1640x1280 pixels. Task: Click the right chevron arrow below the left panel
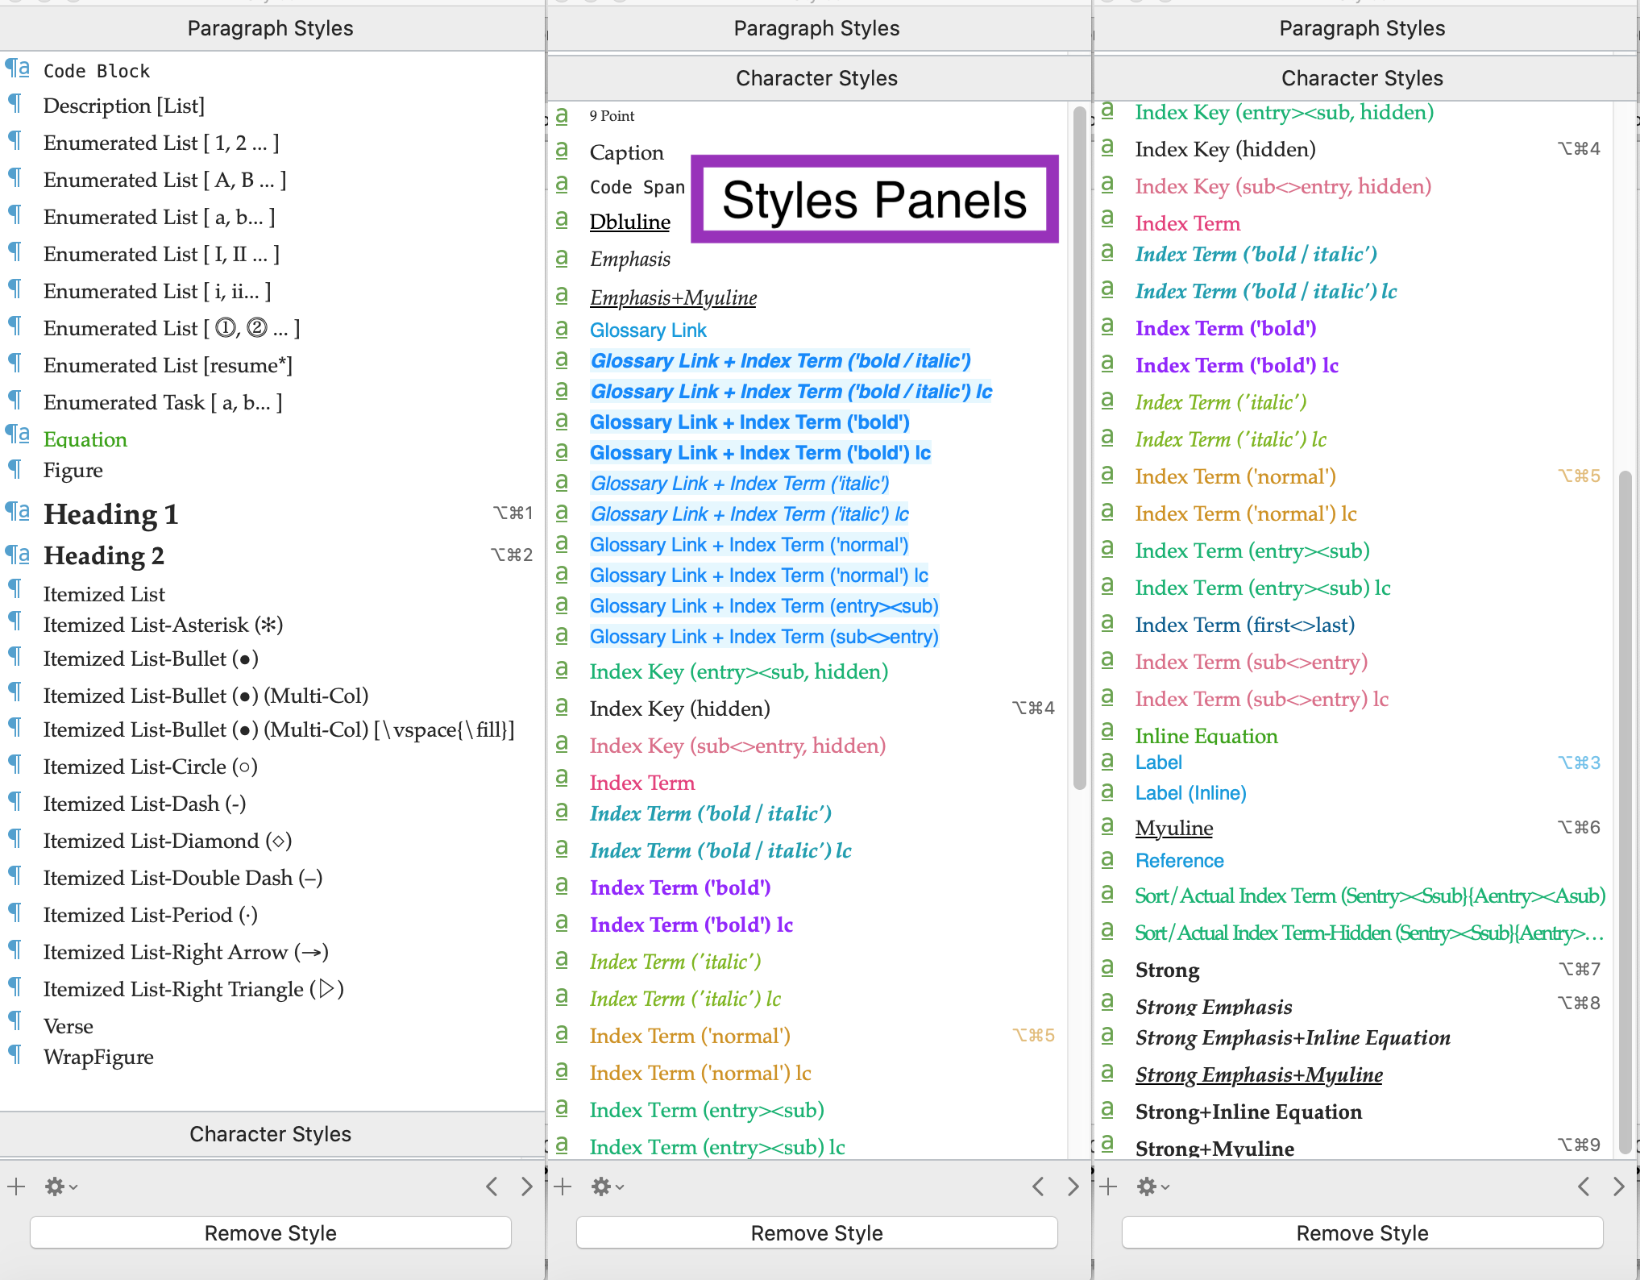tap(527, 1186)
